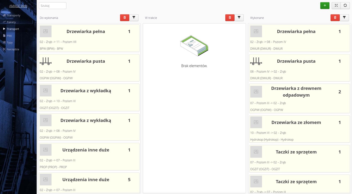Click the image placeholder on Drzewiarka pełna in Do wykonania
Viewport: 352px width, 194px height.
click(x=46, y=31)
